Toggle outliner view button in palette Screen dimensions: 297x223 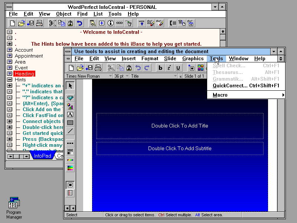point(70,193)
